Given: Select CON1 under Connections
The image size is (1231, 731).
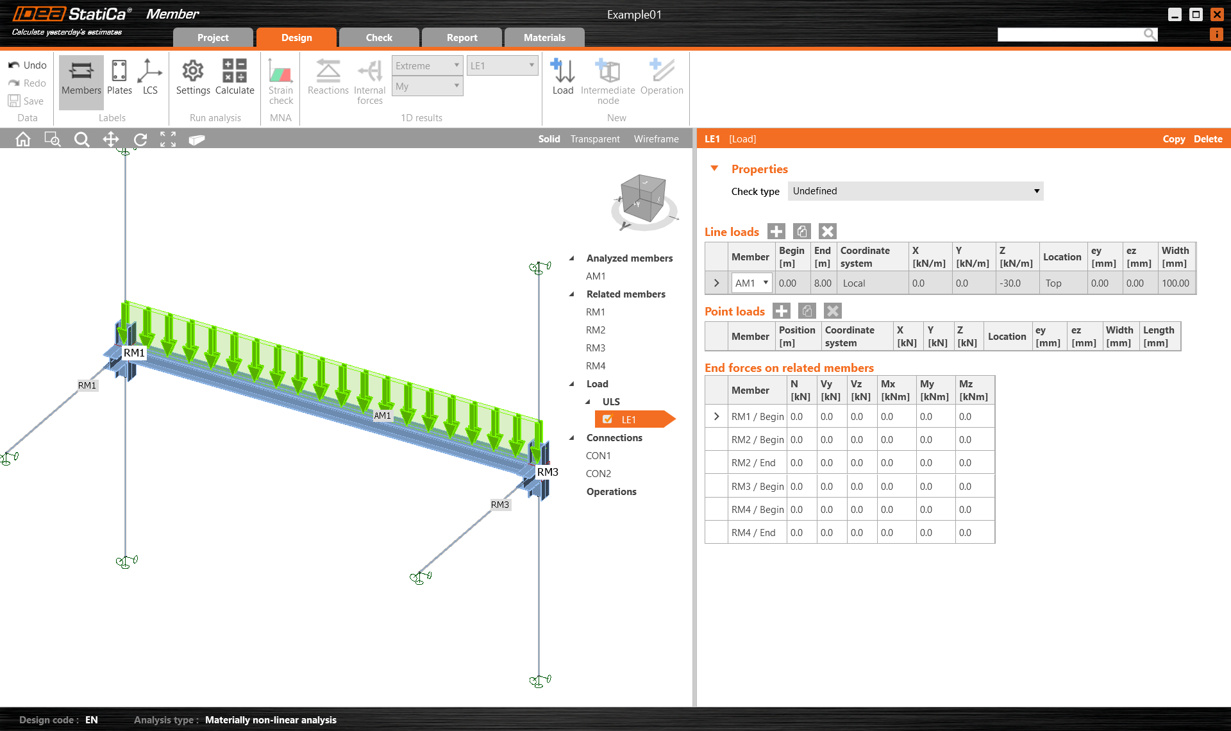Looking at the screenshot, I should [598, 455].
